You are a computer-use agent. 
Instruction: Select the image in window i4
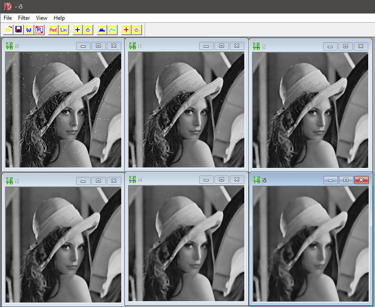[x=187, y=244]
